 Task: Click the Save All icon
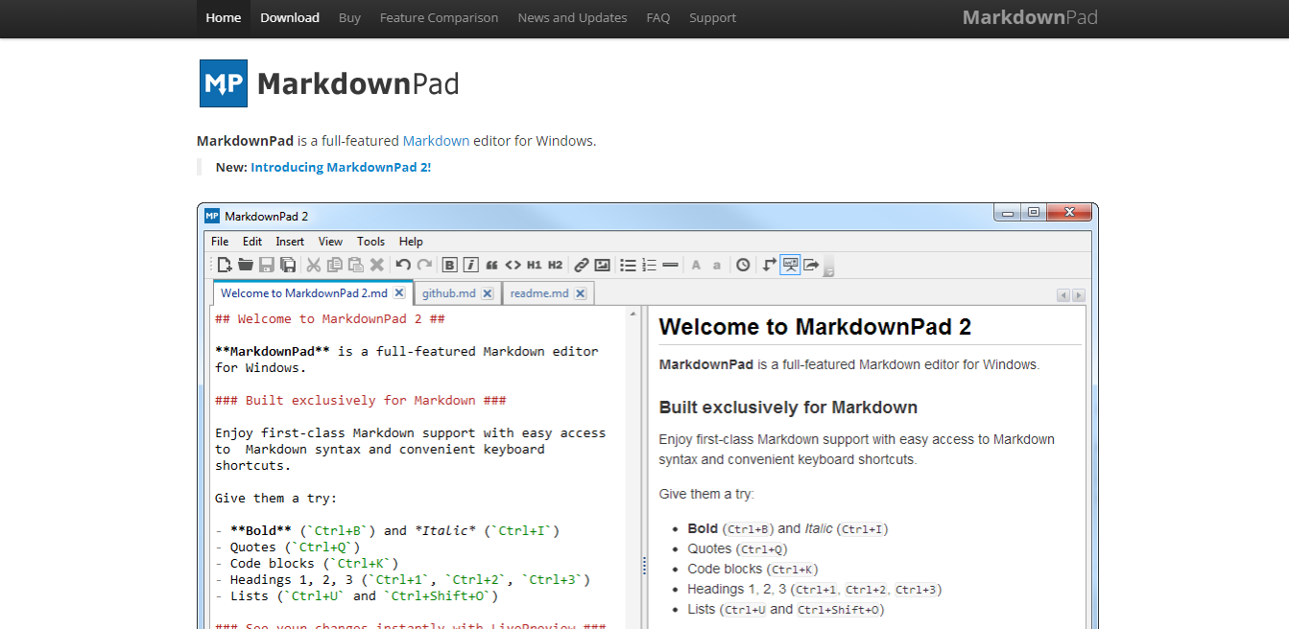[287, 265]
